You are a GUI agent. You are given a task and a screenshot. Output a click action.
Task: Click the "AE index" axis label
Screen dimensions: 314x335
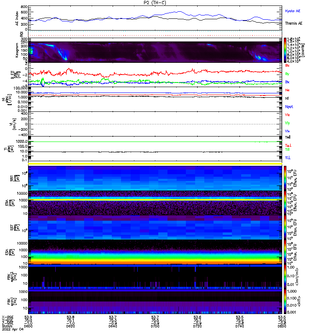click(x=17, y=18)
